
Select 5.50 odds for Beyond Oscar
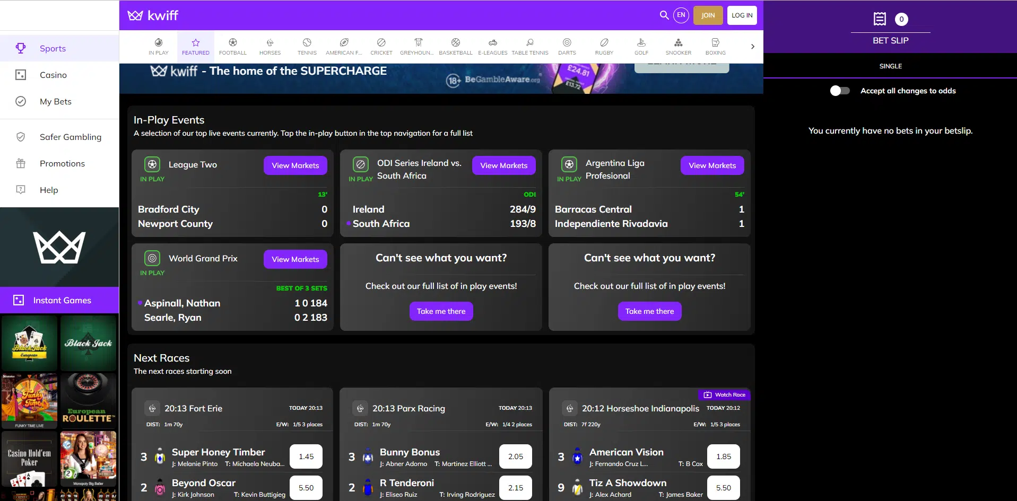306,488
